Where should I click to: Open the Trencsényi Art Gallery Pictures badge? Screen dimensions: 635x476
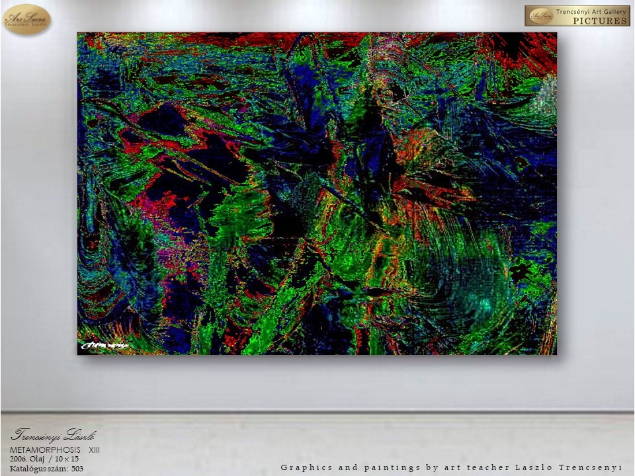(577, 16)
